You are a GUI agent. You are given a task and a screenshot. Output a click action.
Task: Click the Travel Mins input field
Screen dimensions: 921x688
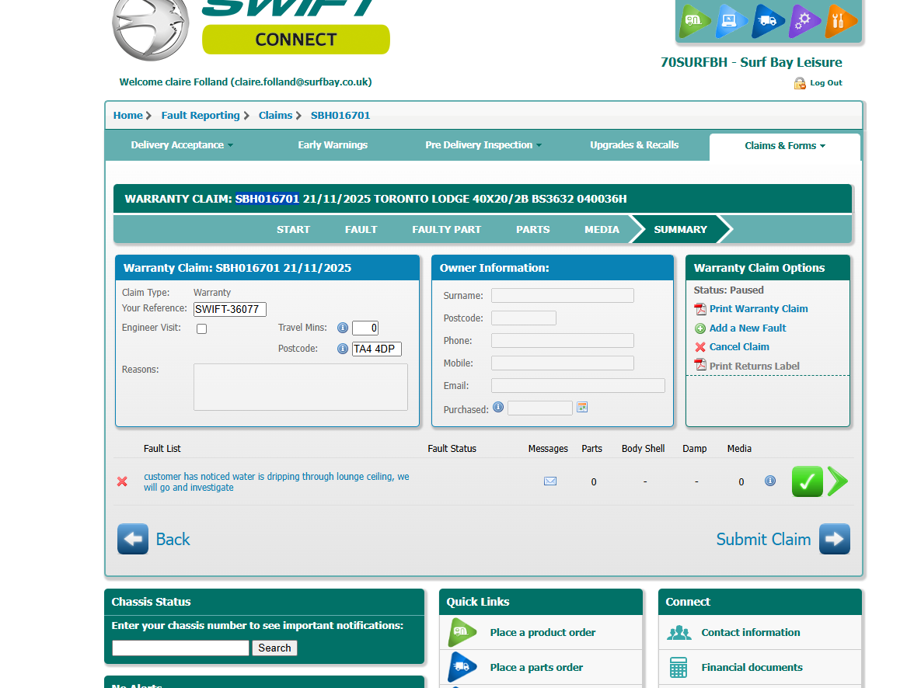click(x=365, y=328)
